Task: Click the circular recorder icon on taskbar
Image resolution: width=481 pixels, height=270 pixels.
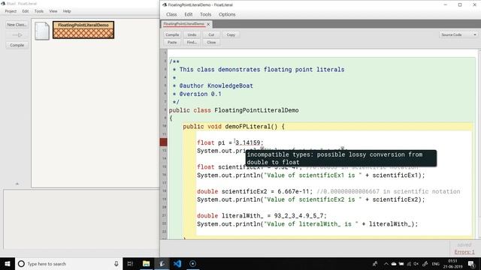Action: click(192, 263)
